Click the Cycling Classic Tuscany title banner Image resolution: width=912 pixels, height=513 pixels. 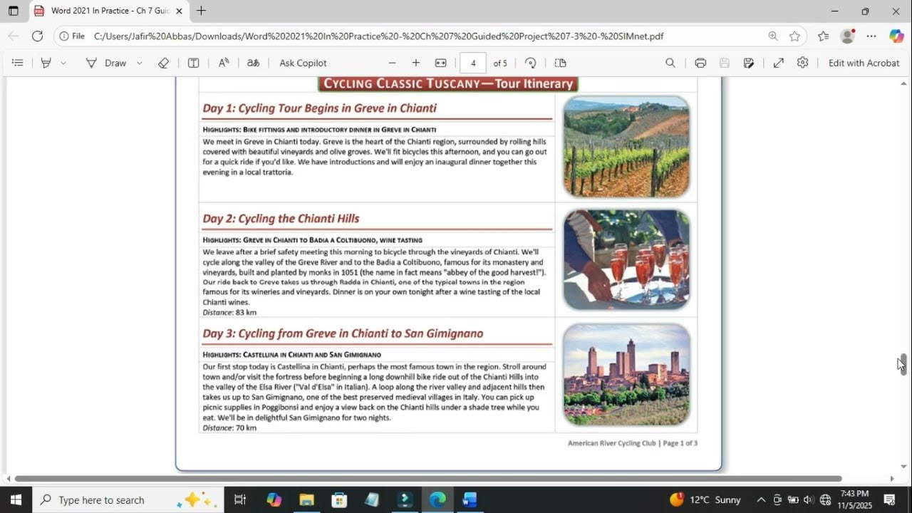tap(448, 83)
